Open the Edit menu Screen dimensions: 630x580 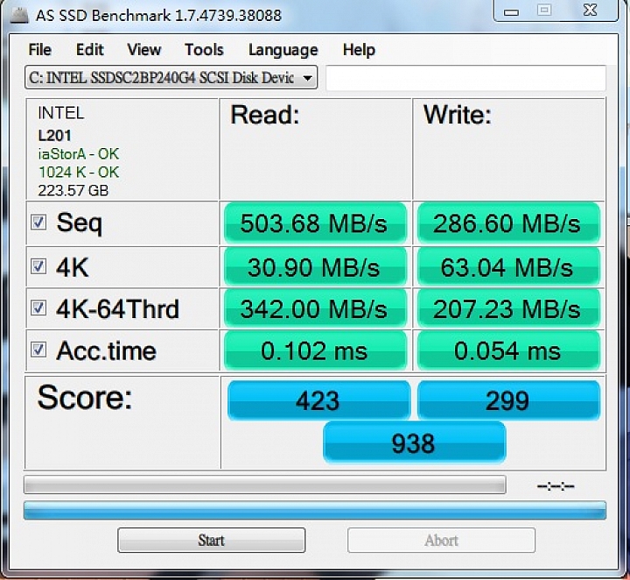coord(89,50)
